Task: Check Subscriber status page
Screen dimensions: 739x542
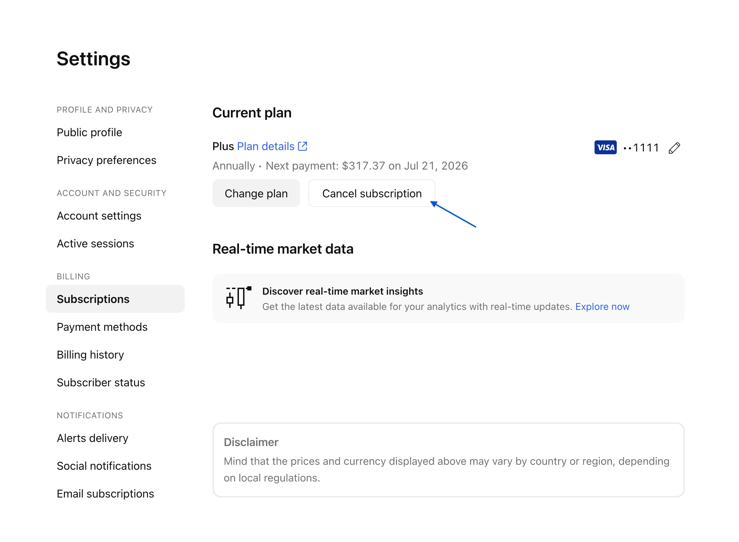Action: 101,383
